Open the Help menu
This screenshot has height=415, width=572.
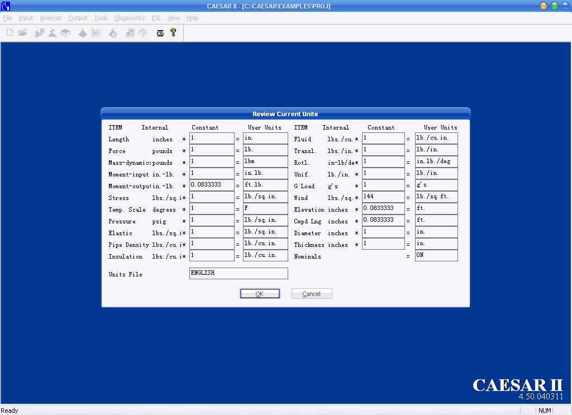193,18
